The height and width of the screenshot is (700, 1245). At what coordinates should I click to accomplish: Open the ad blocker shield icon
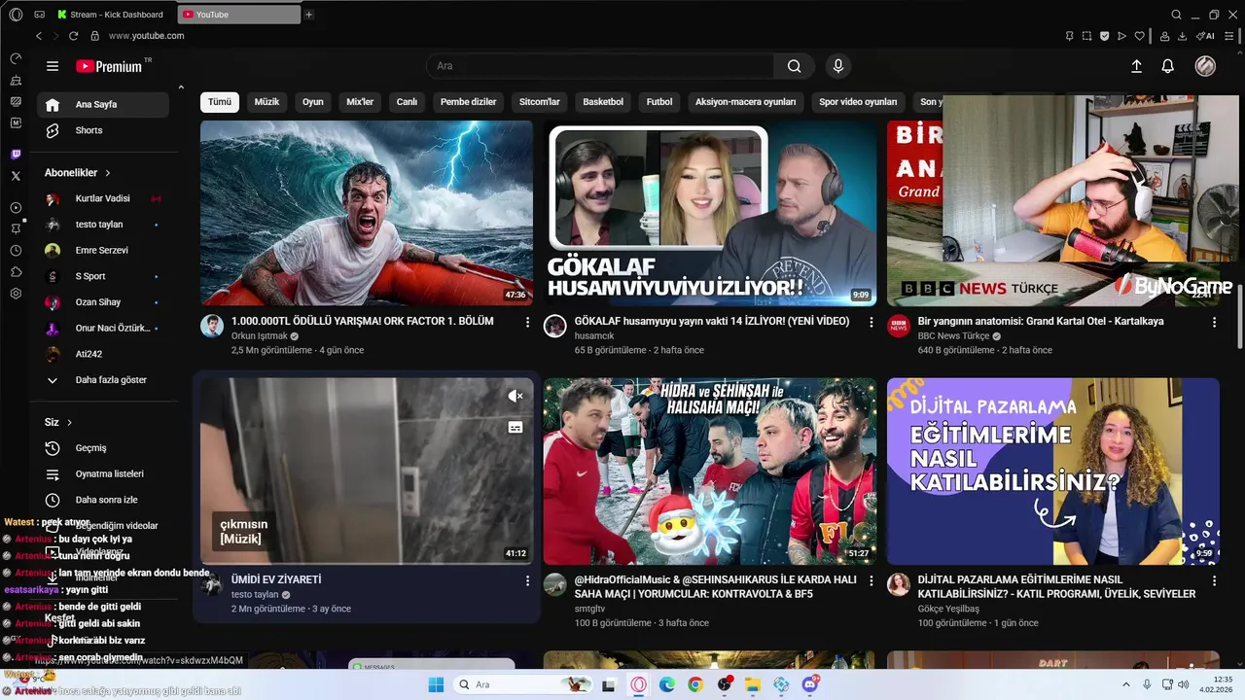[x=1104, y=36]
